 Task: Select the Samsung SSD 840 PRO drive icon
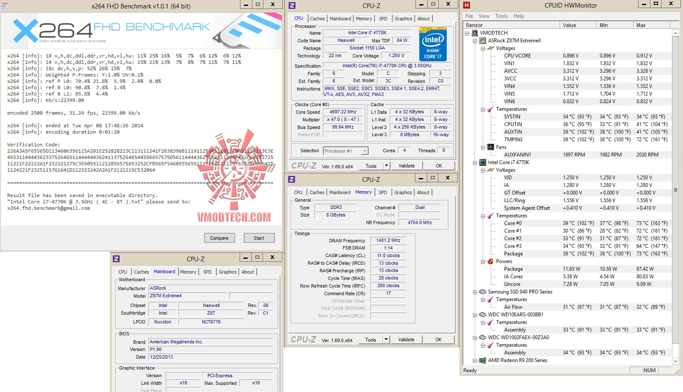[483, 292]
